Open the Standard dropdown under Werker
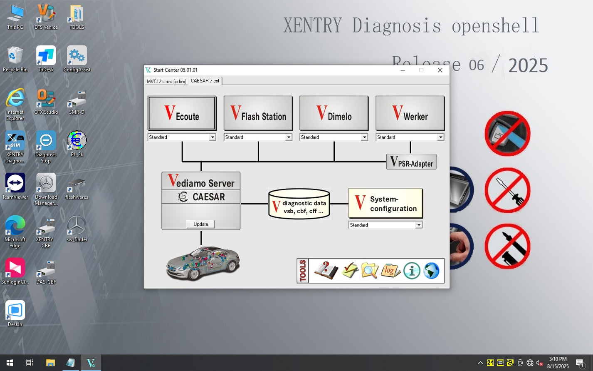The height and width of the screenshot is (371, 593). (440, 137)
